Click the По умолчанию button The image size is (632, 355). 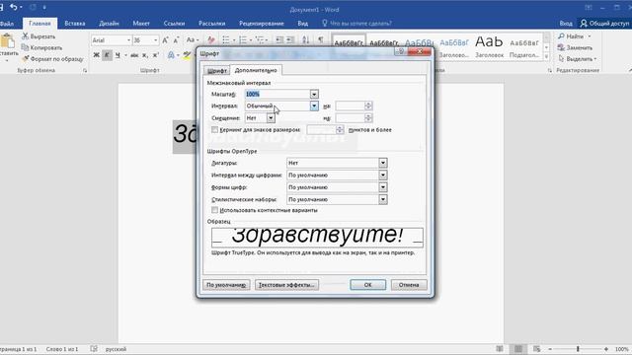226,285
